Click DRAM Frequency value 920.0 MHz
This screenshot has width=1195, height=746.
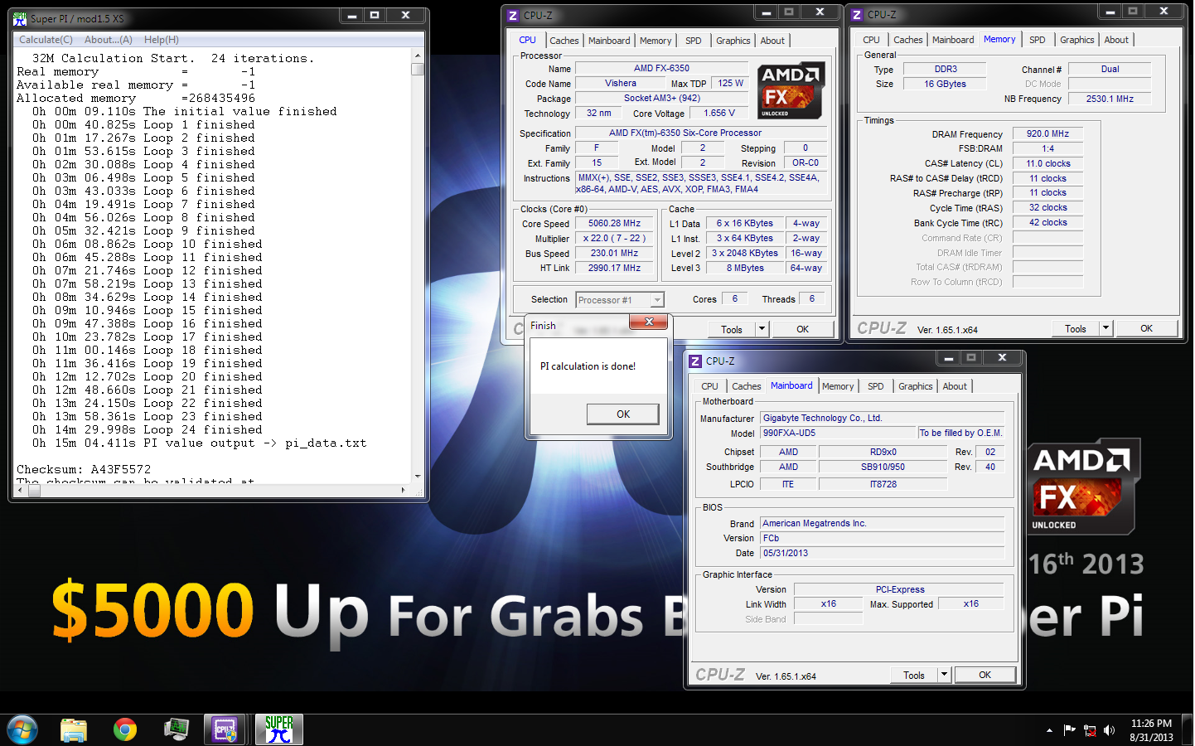click(x=1048, y=133)
